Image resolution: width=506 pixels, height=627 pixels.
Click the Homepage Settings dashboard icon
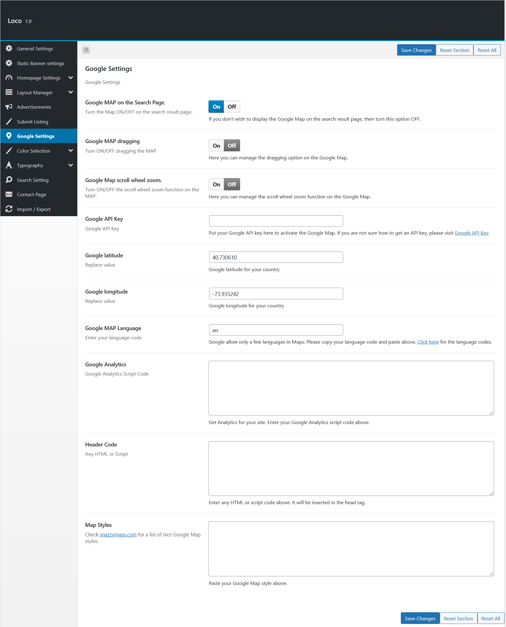(9, 78)
